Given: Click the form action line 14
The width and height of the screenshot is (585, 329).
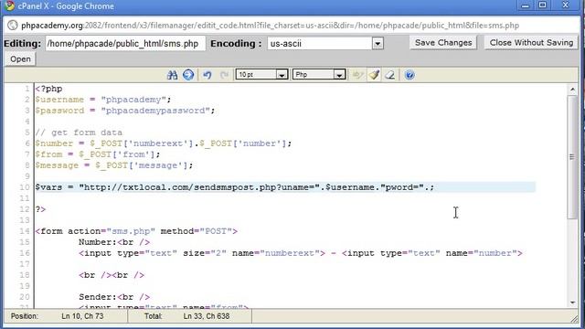Looking at the screenshot, I should 136,231.
